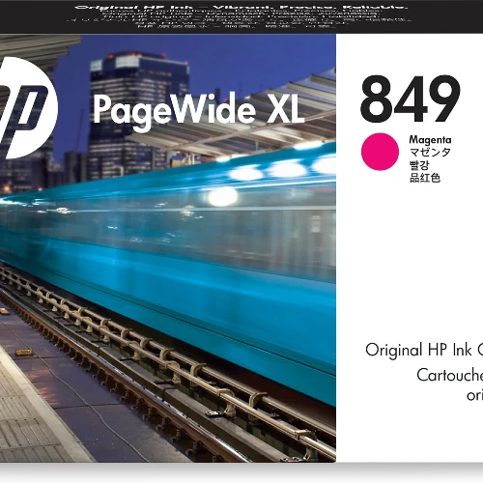Click the 'Original HP Ink' text
The width and height of the screenshot is (483, 483).
tap(418, 350)
